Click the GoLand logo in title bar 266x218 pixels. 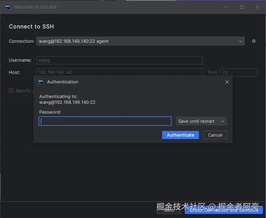[x=7, y=7]
